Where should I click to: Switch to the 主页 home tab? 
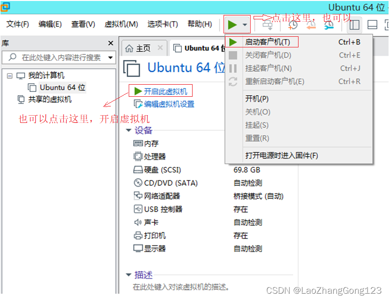142,48
